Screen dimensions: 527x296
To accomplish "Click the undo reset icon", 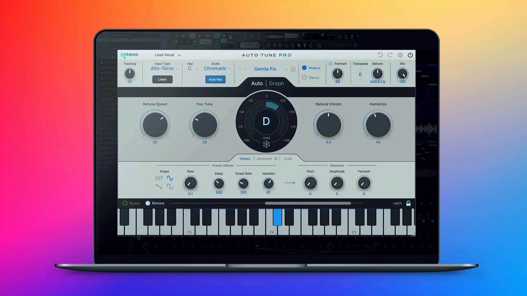I will (x=380, y=55).
